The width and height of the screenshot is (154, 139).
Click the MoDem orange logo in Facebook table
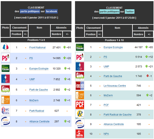5,100
